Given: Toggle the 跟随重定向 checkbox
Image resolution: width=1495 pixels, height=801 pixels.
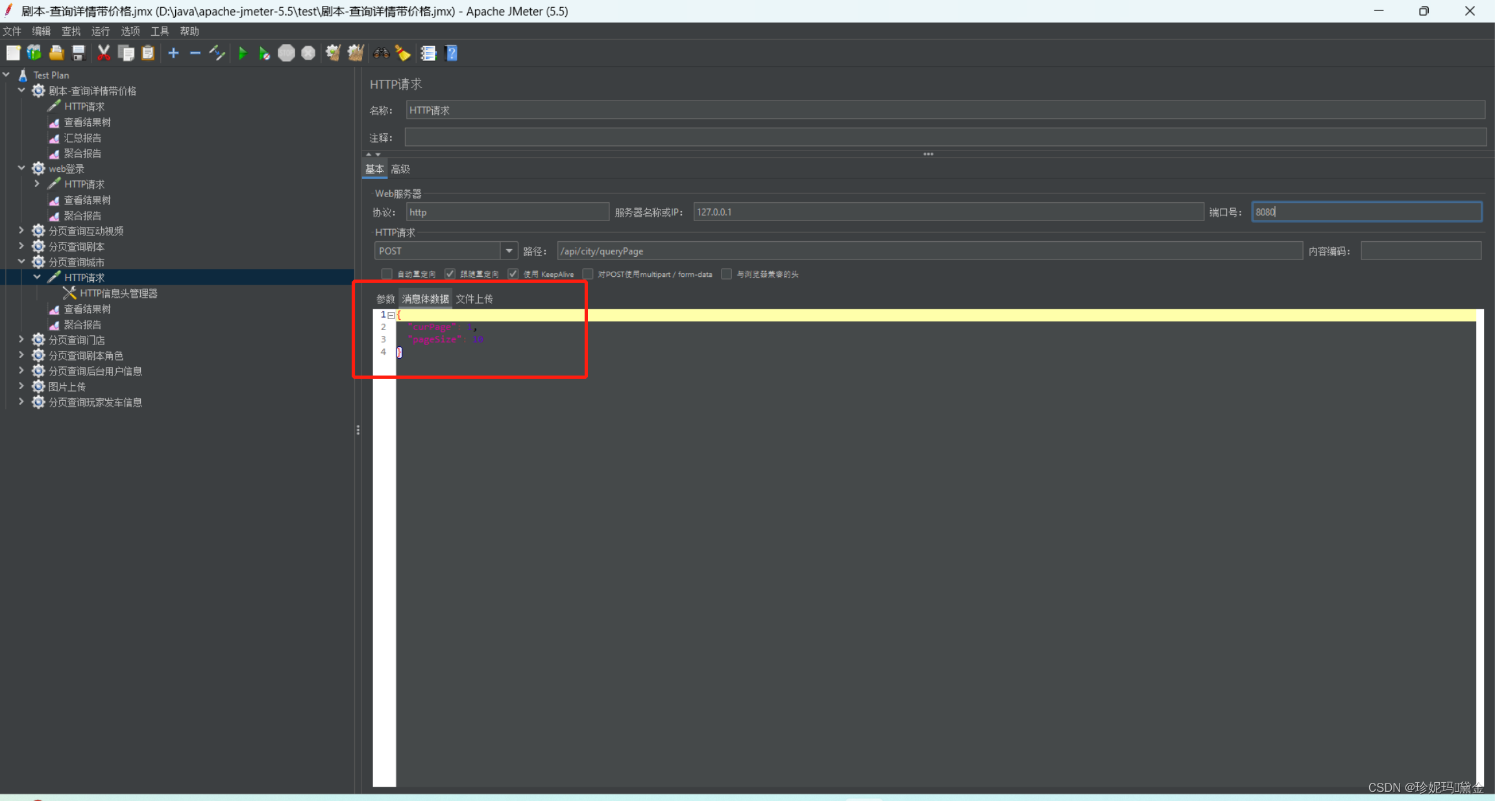Looking at the screenshot, I should pyautogui.click(x=450, y=274).
